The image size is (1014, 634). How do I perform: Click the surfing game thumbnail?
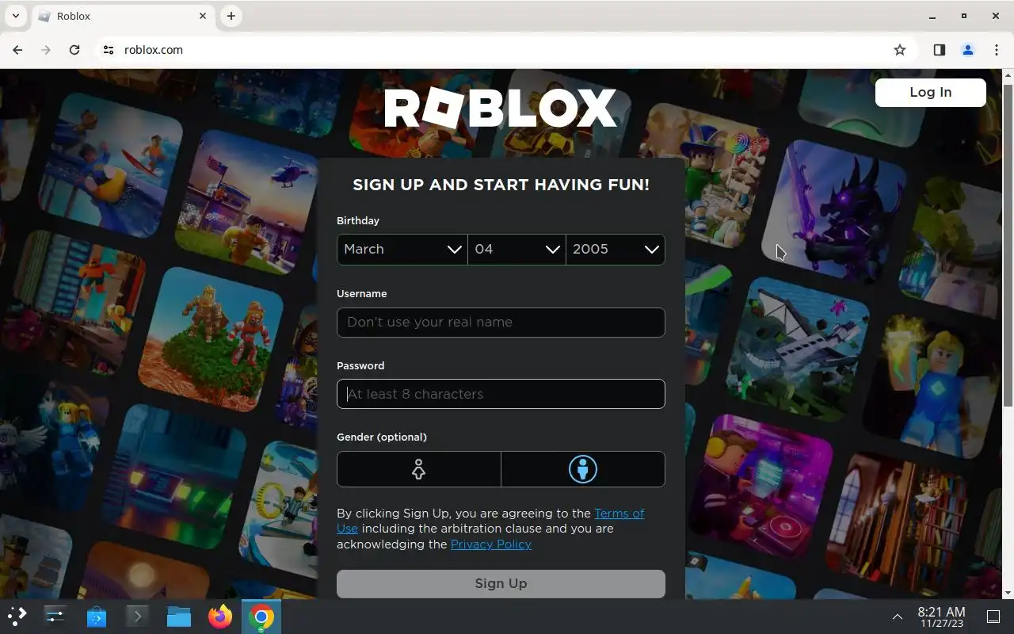point(111,166)
